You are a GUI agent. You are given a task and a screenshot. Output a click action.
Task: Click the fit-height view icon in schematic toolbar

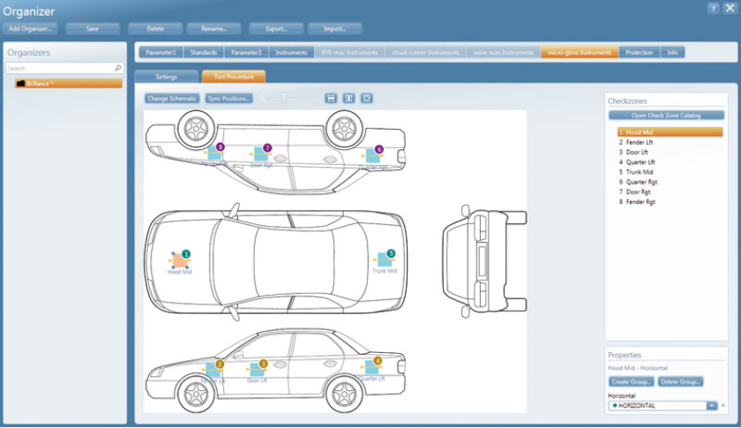348,98
